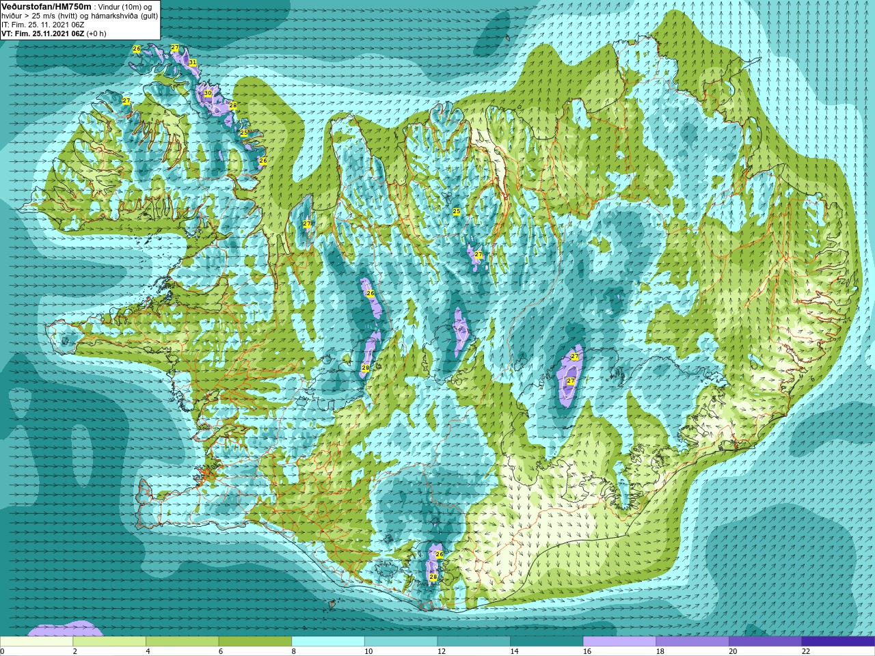Screen dimensions: 875x656
Task: Click the legend scale number 14
Action: point(515,651)
